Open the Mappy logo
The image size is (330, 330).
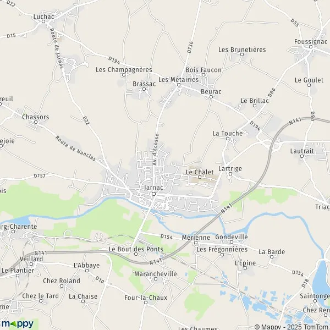[17, 324]
